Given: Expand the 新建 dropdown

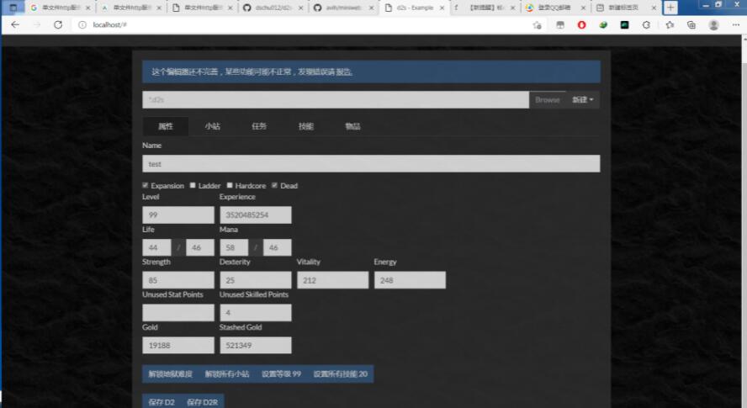Looking at the screenshot, I should pos(582,99).
